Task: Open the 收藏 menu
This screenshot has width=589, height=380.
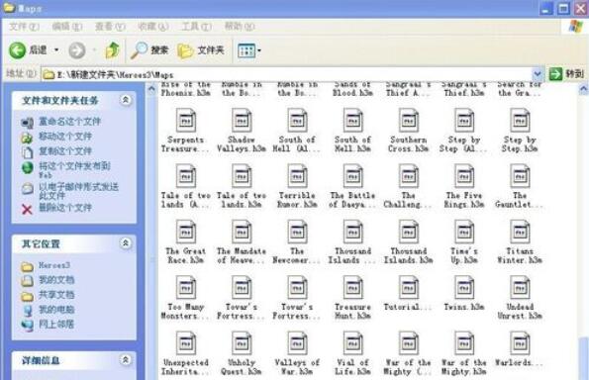Action: coord(152,27)
